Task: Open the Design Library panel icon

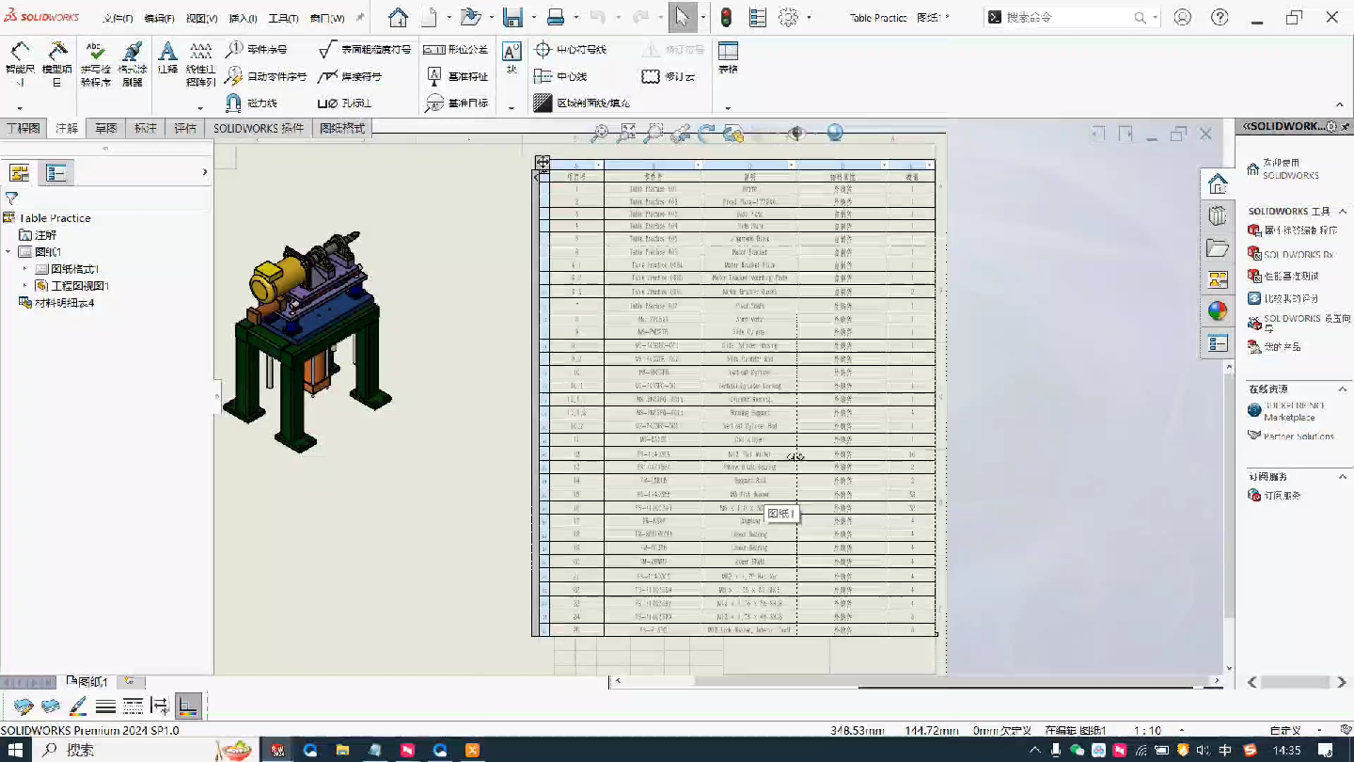Action: click(1217, 215)
